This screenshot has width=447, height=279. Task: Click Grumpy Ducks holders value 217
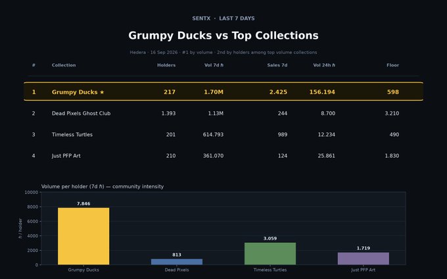pyautogui.click(x=170, y=92)
